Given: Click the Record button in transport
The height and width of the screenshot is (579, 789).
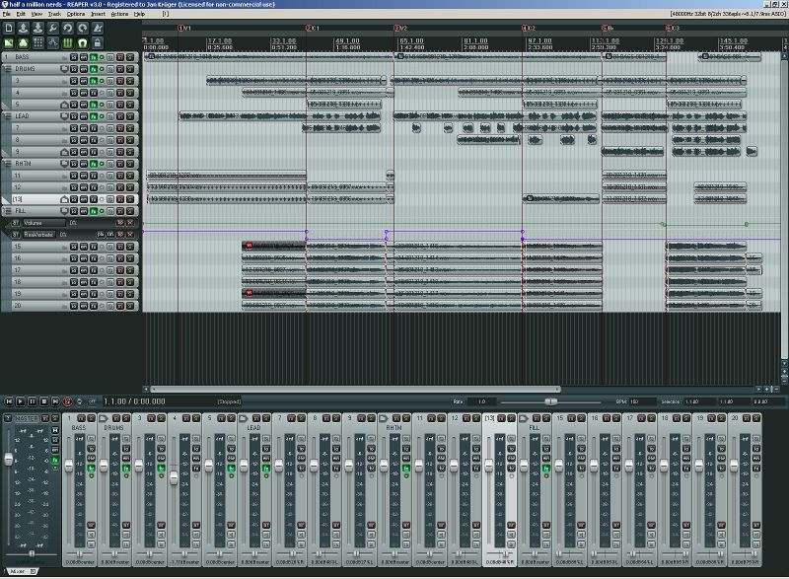Looking at the screenshot, I should pyautogui.click(x=67, y=401).
